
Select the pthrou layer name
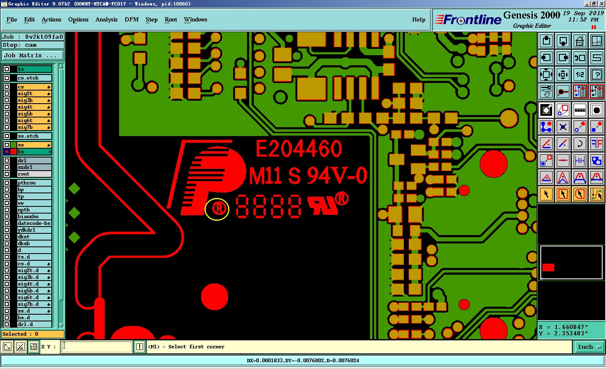pos(34,183)
